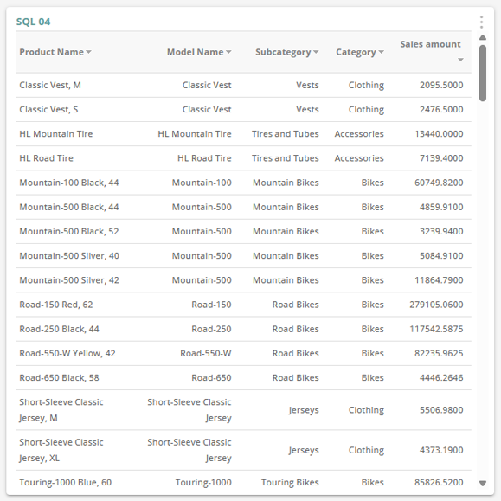The image size is (501, 501).
Task: Click sales amount 5506.9800
Action: coord(441,410)
